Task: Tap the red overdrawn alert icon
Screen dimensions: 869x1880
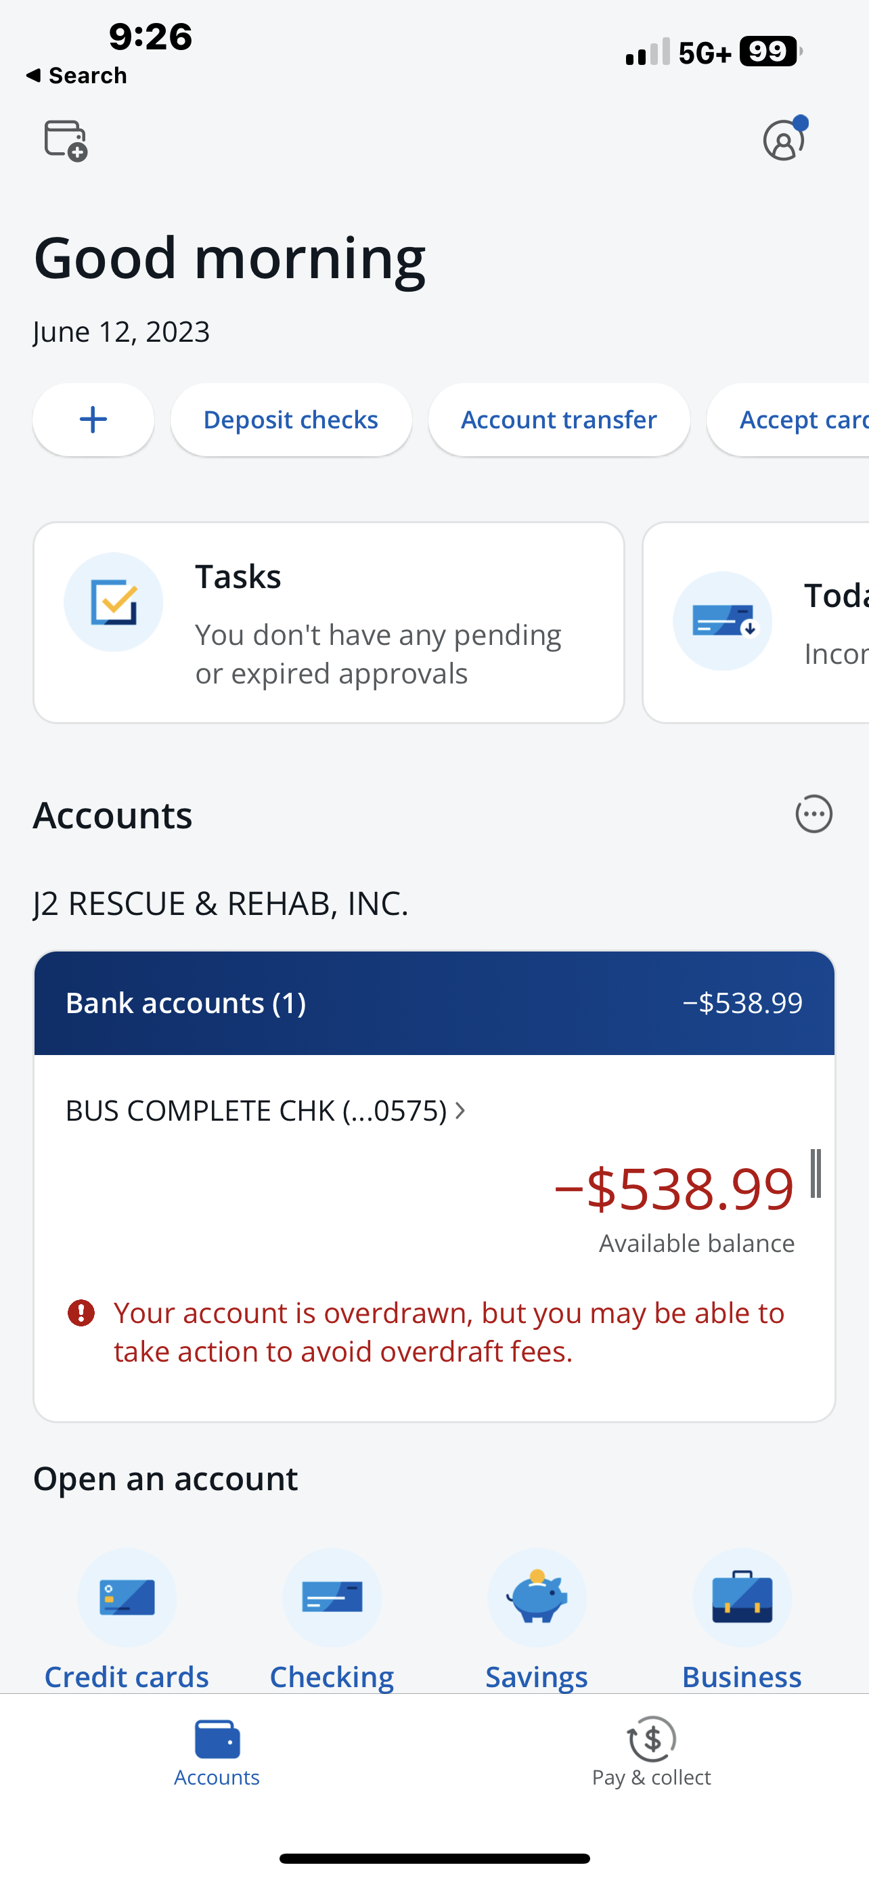Action: coord(81,1313)
